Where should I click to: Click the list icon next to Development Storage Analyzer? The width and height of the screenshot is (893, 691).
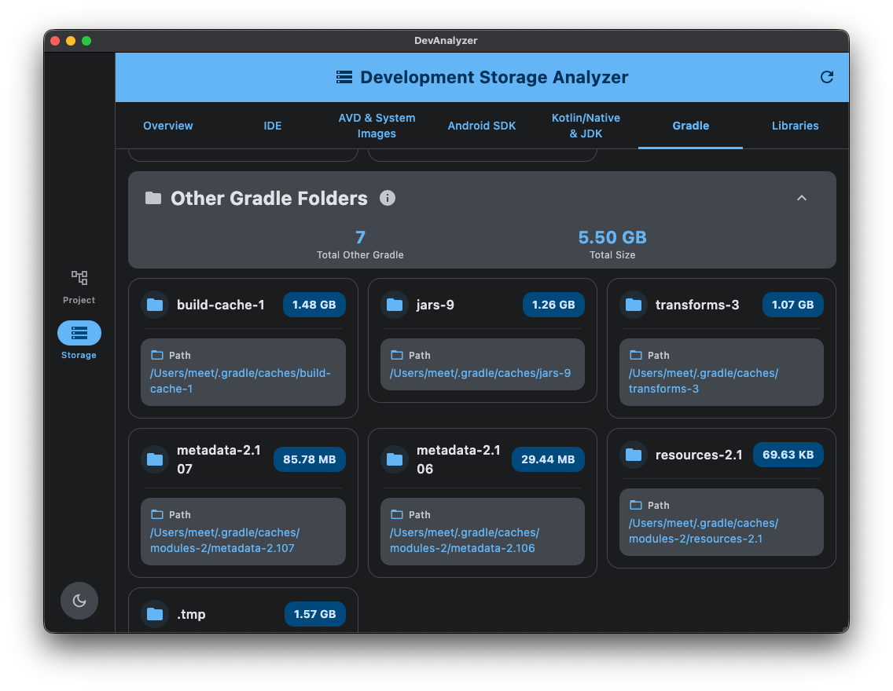tap(344, 78)
